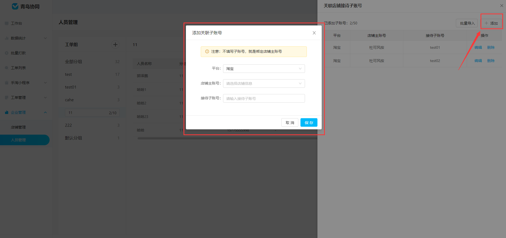Screen dimensions: 506x238
Task: Click the 取消 button
Action: tap(290, 122)
